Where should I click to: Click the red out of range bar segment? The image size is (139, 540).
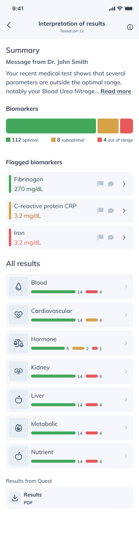point(126,126)
